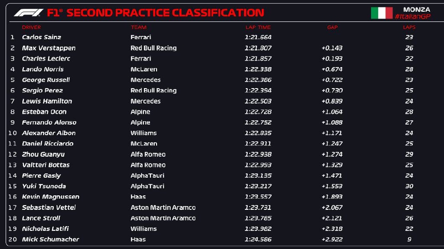444x249 pixels.
Task: Open Charles Leclerc's row
Action: tap(46, 59)
